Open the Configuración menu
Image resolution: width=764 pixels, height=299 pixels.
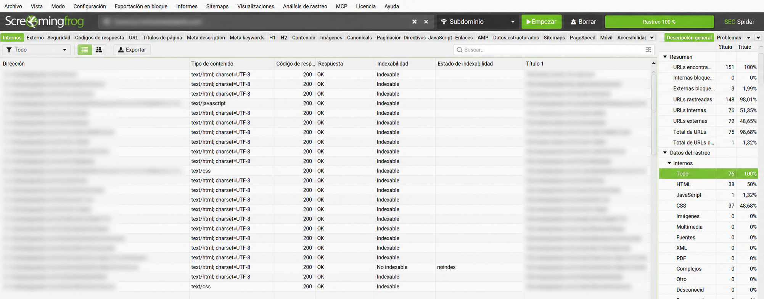[90, 6]
